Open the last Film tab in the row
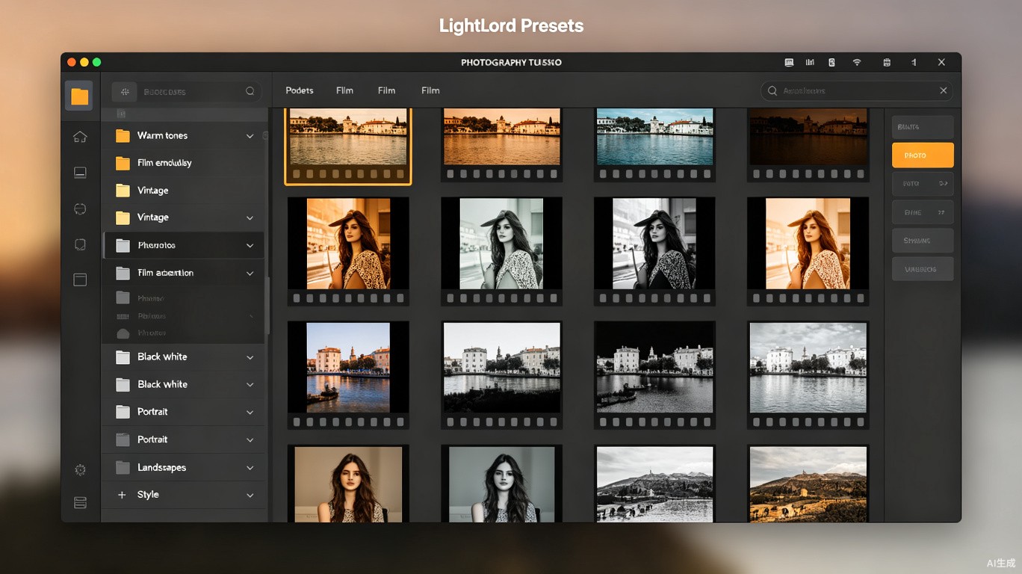This screenshot has height=574, width=1022. click(x=430, y=90)
